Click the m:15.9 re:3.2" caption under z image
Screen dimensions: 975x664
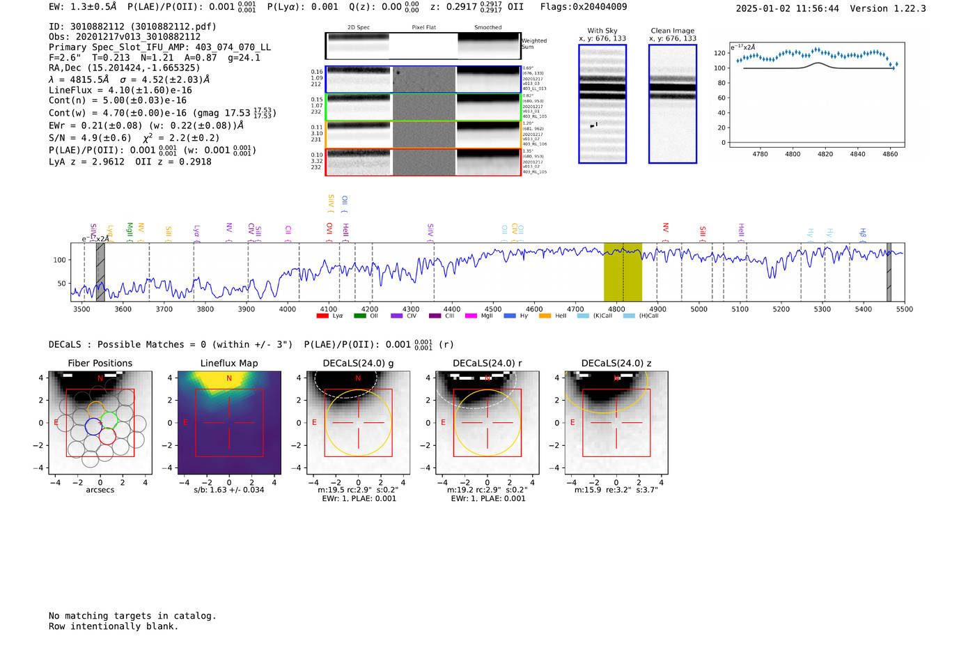[616, 490]
